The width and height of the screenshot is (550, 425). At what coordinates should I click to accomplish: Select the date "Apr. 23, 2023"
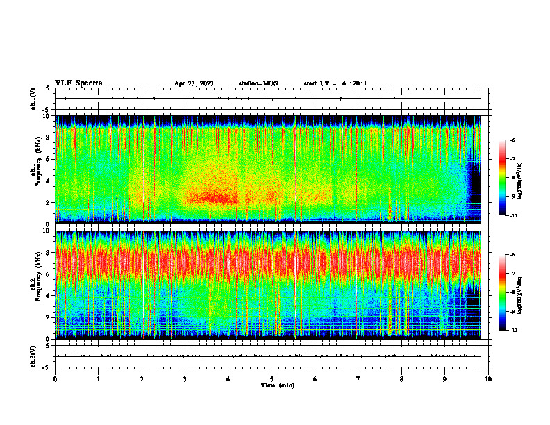point(194,83)
